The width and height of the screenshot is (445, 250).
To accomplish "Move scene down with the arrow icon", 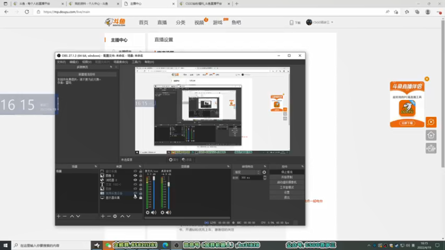I will (78, 216).
